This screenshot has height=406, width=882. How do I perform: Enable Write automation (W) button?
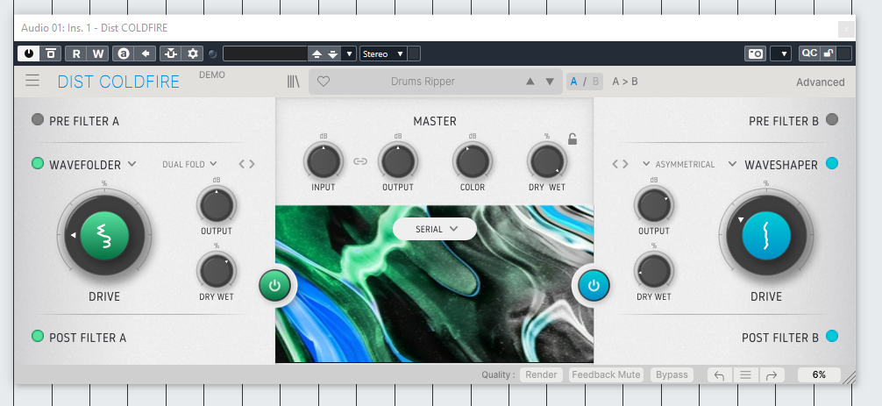[x=98, y=53]
